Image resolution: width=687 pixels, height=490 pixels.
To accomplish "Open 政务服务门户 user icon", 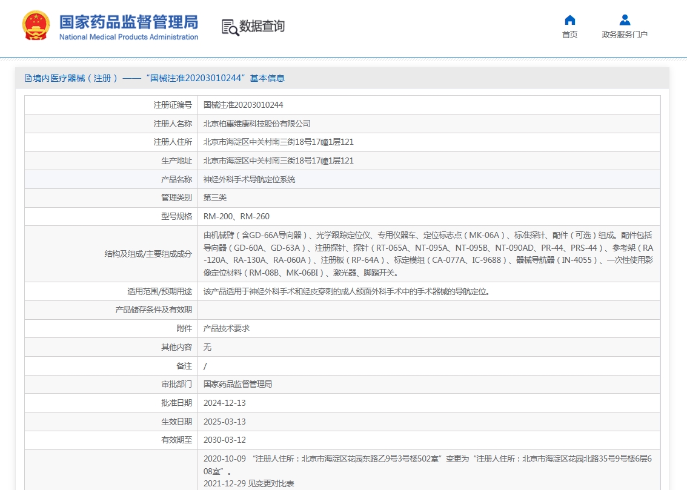I will coord(625,20).
